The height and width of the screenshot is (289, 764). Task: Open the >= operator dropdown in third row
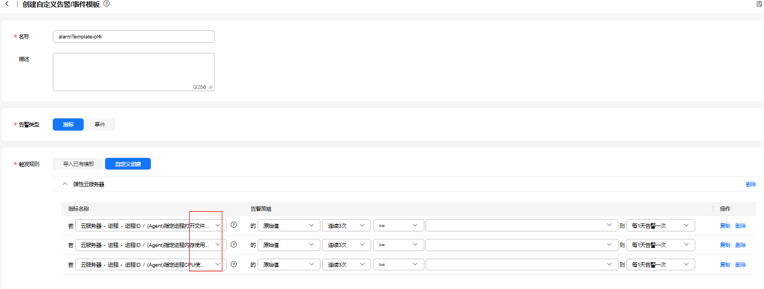tap(398, 264)
